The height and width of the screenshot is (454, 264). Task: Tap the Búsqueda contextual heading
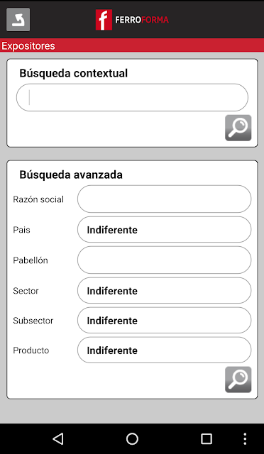coord(74,73)
